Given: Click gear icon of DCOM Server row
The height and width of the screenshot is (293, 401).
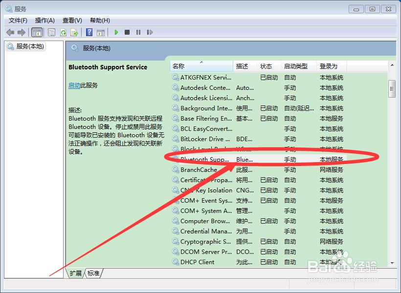Looking at the screenshot, I should click(x=176, y=251).
